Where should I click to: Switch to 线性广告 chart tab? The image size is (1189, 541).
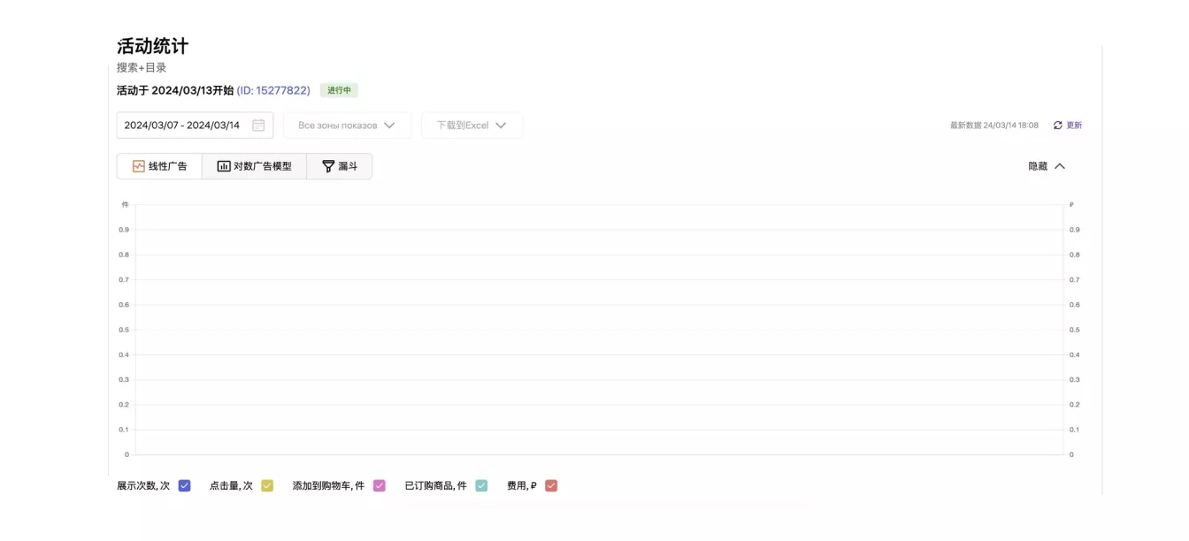click(159, 166)
